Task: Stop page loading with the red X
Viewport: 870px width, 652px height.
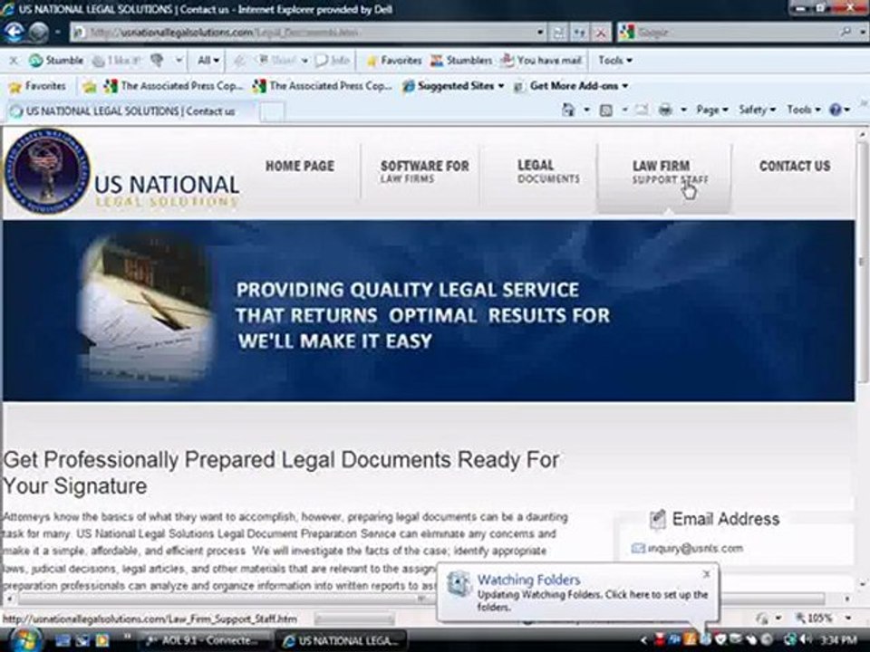Action: 600,33
